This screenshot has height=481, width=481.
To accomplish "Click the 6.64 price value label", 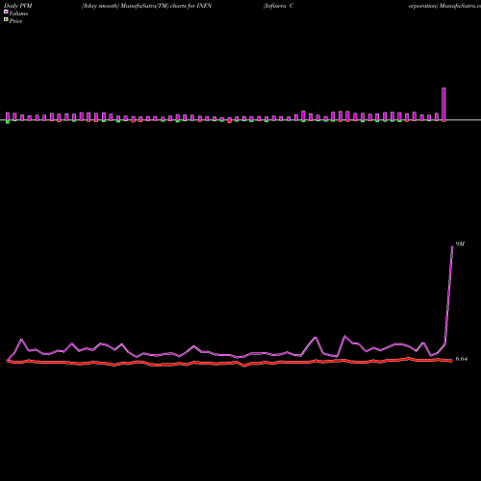I will [x=462, y=359].
